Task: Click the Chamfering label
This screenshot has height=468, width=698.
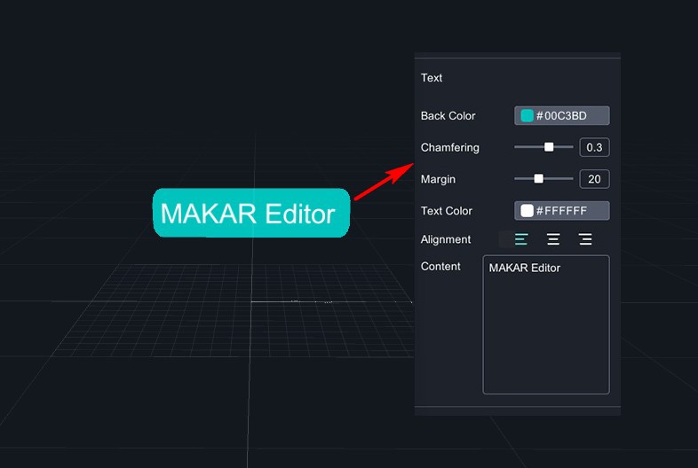Action: tap(449, 147)
